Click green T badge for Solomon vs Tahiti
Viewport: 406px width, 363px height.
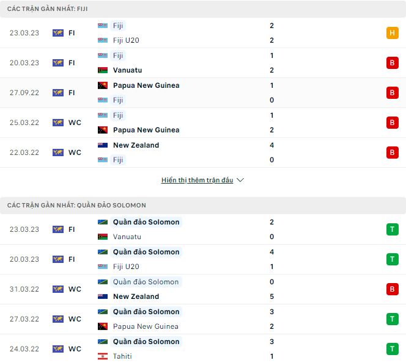[392, 349]
